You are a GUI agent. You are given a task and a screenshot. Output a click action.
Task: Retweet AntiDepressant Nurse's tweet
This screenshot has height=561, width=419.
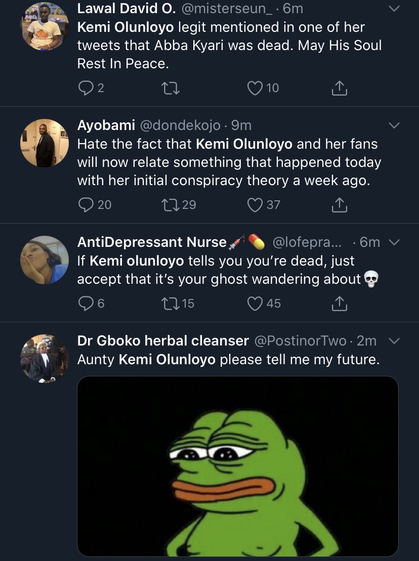pyautogui.click(x=167, y=304)
